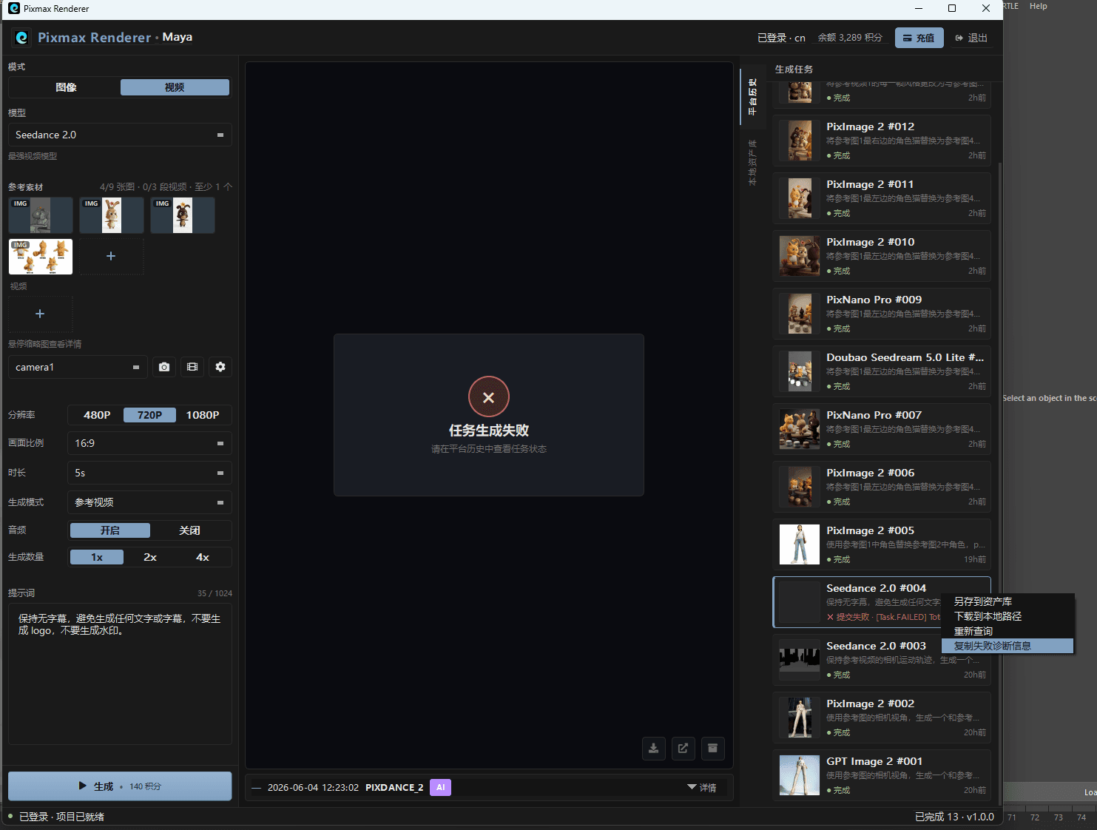Open the 5s duration dropdown
This screenshot has width=1097, height=830.
click(x=149, y=473)
